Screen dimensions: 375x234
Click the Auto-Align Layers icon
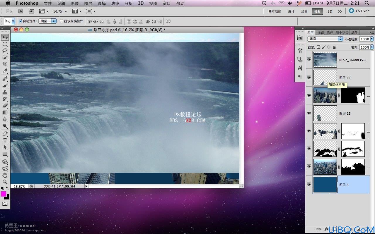[x=168, y=21]
